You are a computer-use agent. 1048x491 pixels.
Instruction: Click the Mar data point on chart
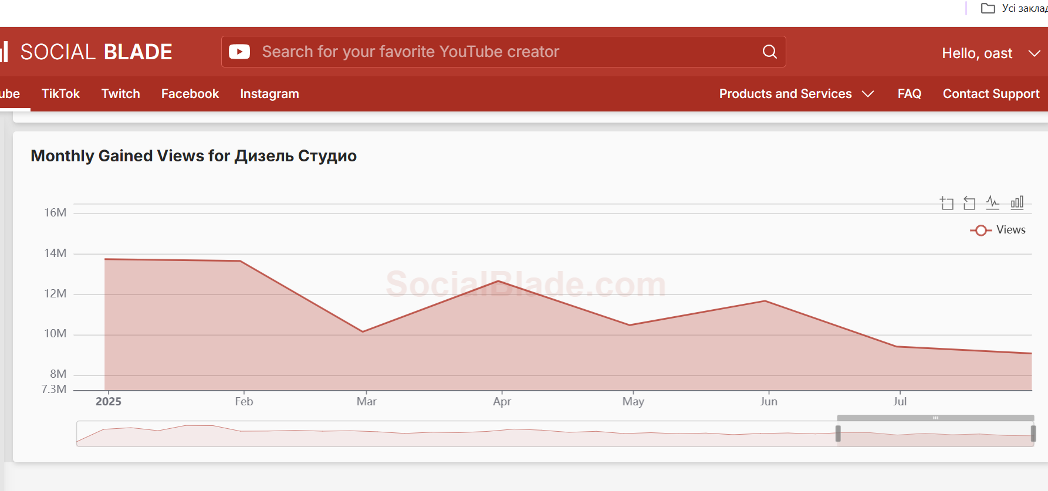pyautogui.click(x=363, y=331)
